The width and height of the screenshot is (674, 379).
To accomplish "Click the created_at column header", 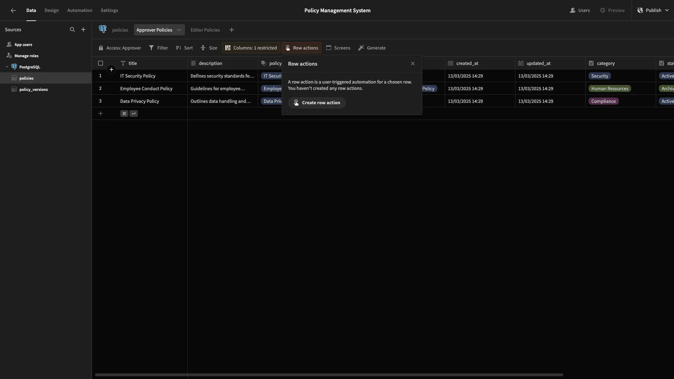I will [480, 63].
